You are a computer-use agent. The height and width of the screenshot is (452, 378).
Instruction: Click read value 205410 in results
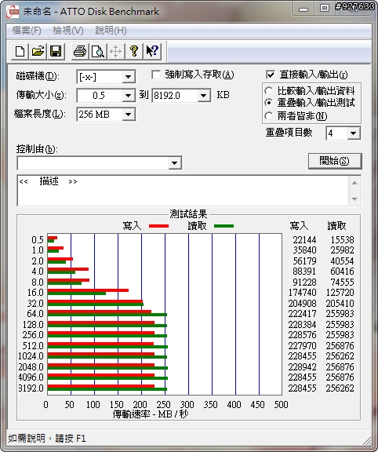340,303
